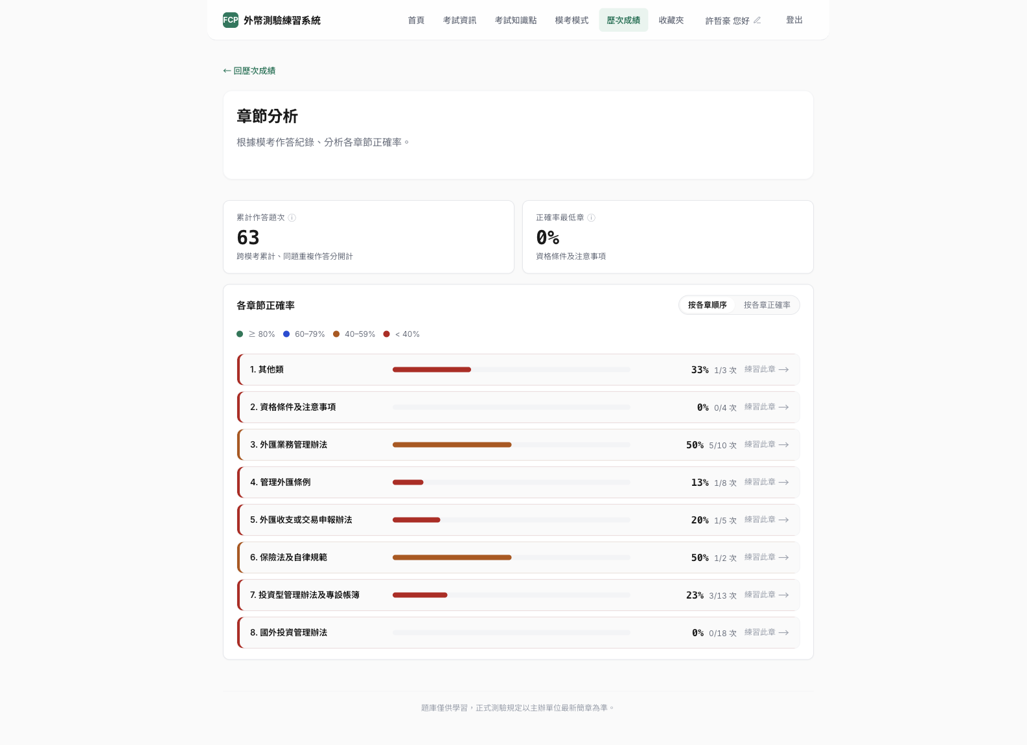Click the 3/13 次 count

click(x=722, y=596)
